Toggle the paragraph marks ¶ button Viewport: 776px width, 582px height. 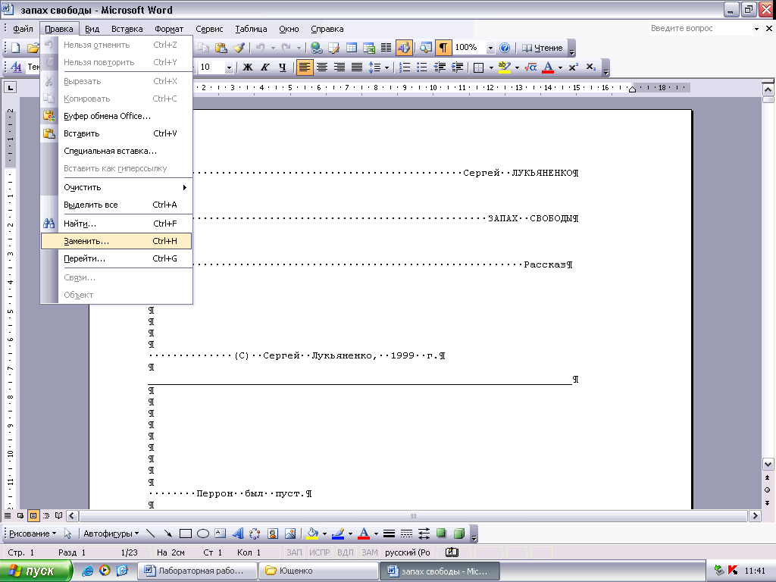click(443, 48)
